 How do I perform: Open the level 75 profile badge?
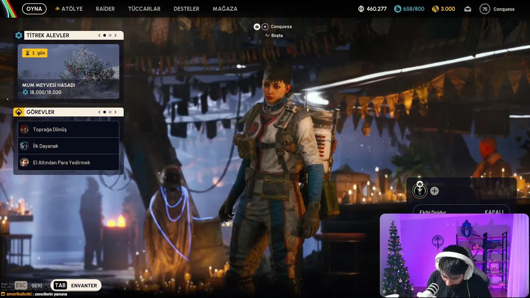[x=484, y=9]
